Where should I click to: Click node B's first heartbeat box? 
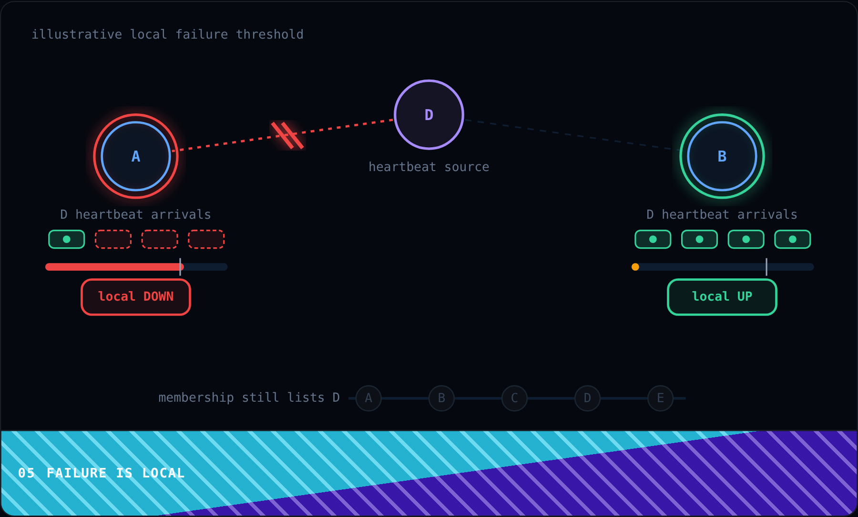[653, 239]
